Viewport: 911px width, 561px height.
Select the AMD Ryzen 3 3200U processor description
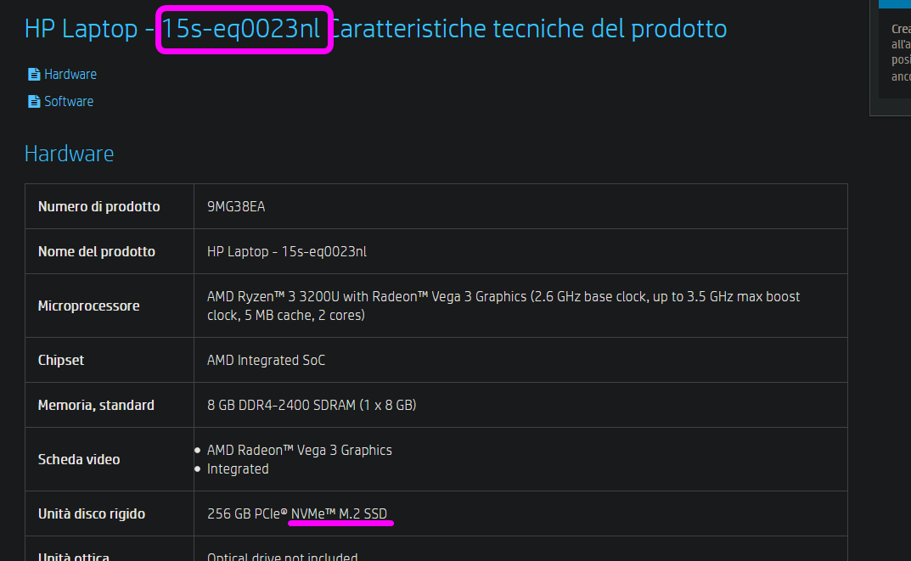pyautogui.click(x=503, y=306)
